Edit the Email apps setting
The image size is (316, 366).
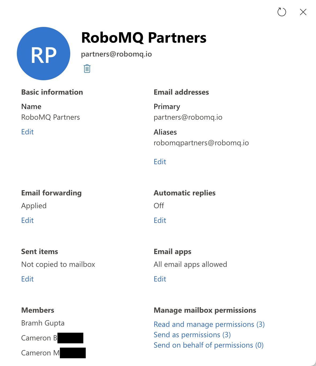coord(160,279)
